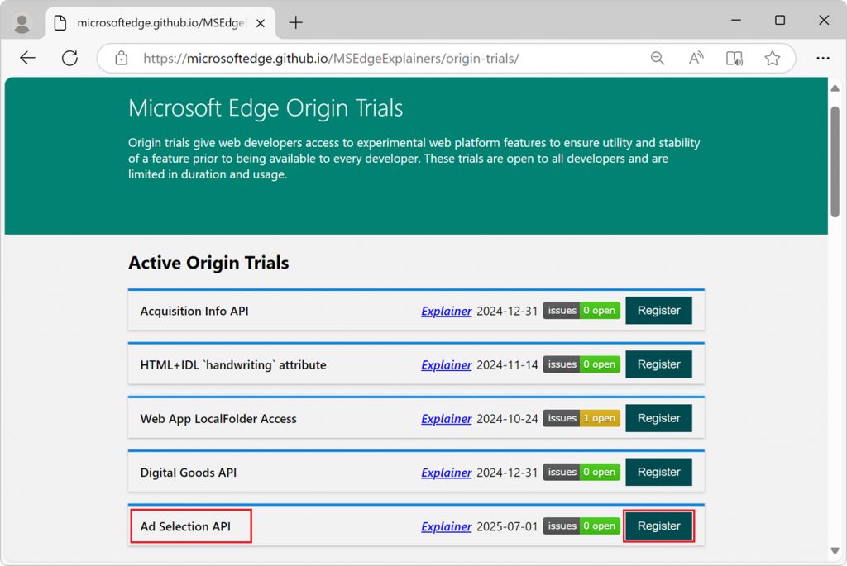
Task: Add page to favorites with star icon
Action: (x=772, y=58)
